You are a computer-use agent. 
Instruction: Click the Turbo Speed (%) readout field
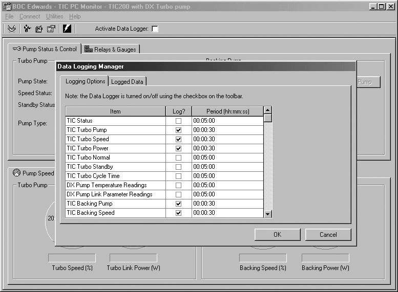72,258
